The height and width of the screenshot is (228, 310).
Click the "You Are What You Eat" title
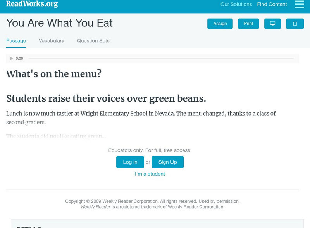(59, 23)
